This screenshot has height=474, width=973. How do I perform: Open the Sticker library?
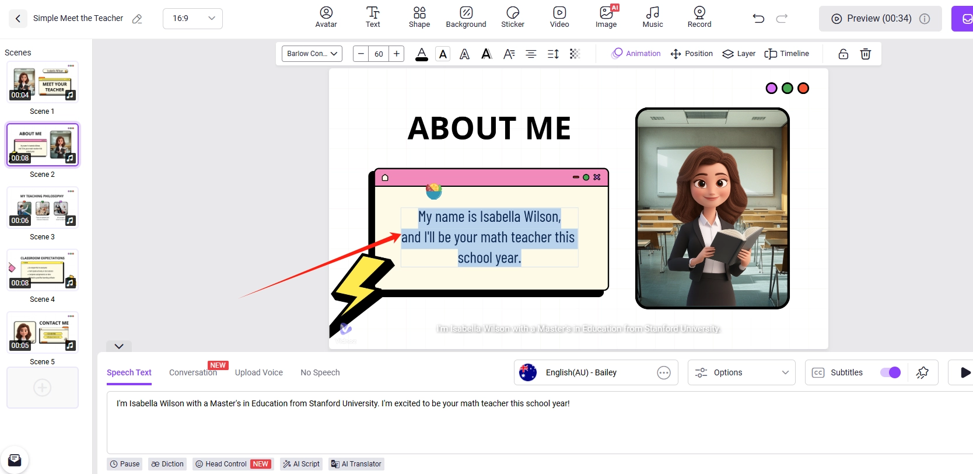pos(512,17)
